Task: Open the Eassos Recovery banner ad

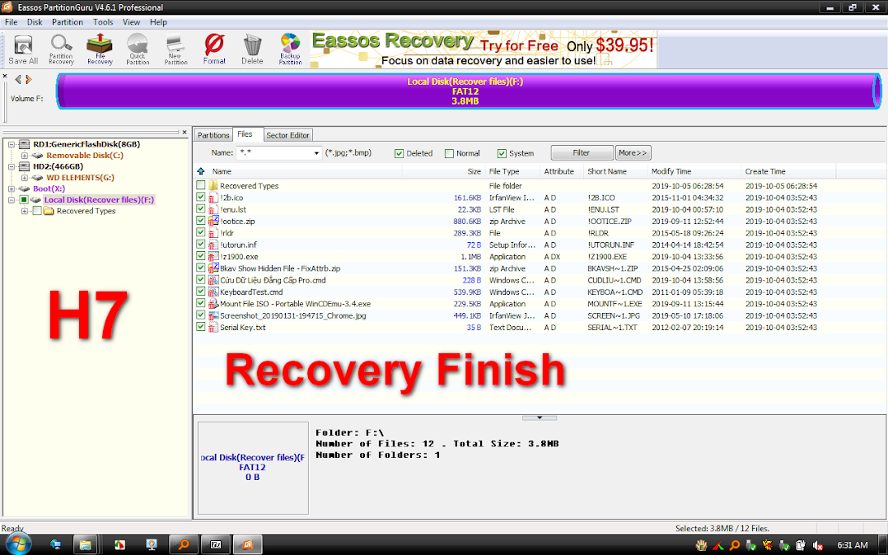Action: point(484,49)
